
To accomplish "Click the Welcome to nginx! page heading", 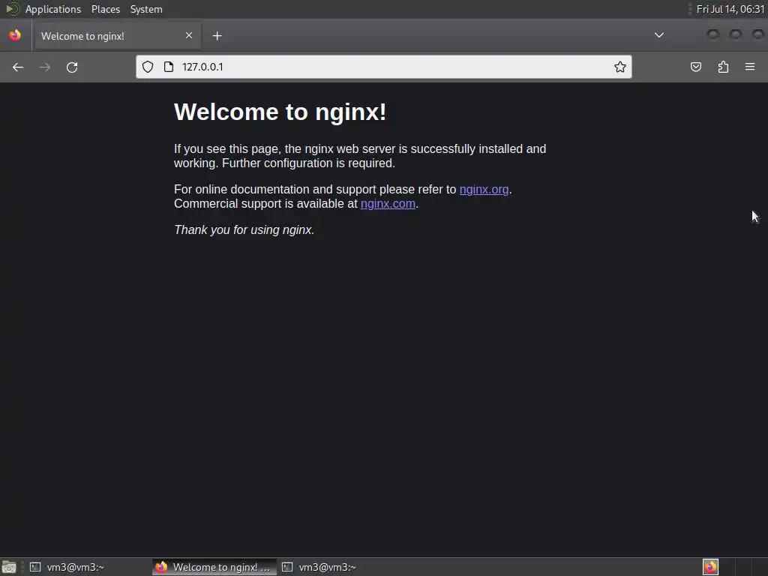I will [280, 112].
